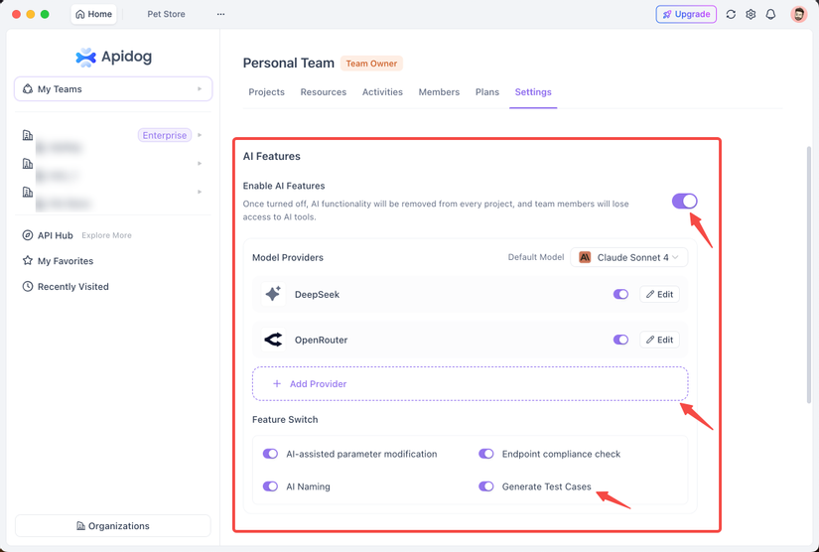Click the macOS maximize window button
This screenshot has width=819, height=552.
pyautogui.click(x=45, y=14)
